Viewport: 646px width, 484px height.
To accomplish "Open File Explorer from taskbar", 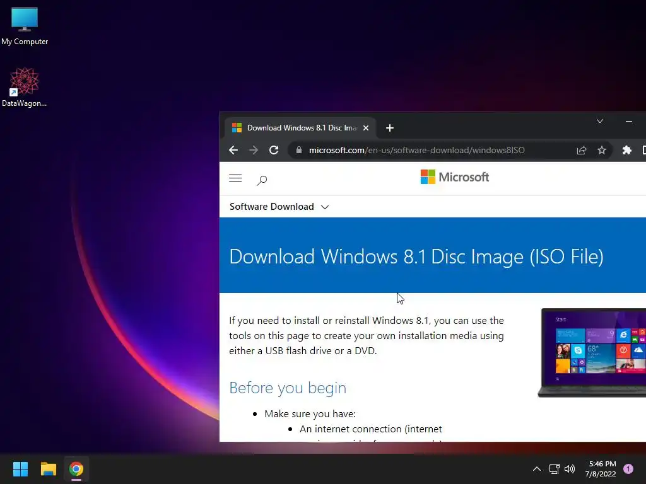I will (48, 469).
